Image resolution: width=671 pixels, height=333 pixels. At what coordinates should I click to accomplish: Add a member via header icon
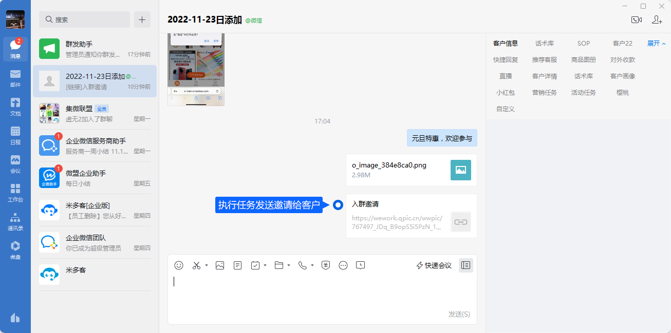click(x=657, y=19)
